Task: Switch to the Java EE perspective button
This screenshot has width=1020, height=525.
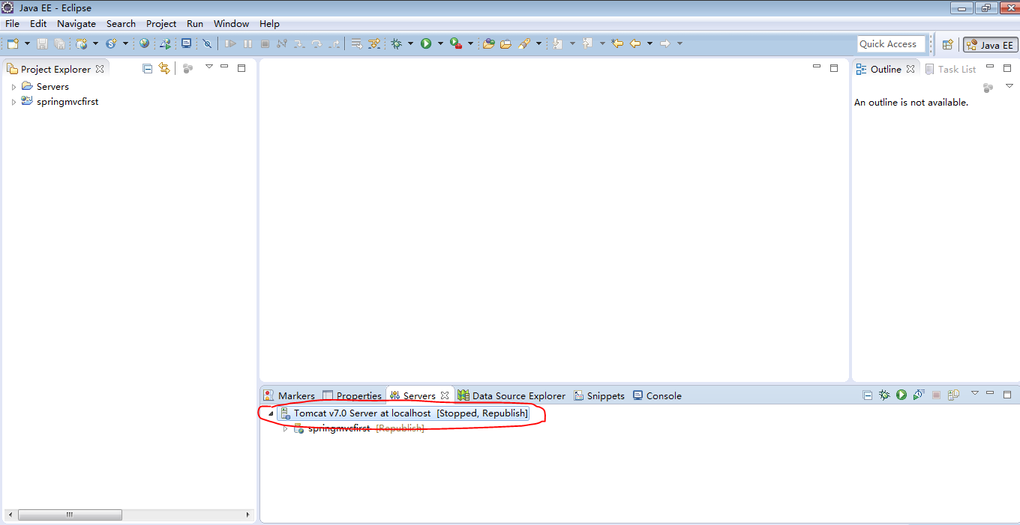Action: pos(990,44)
